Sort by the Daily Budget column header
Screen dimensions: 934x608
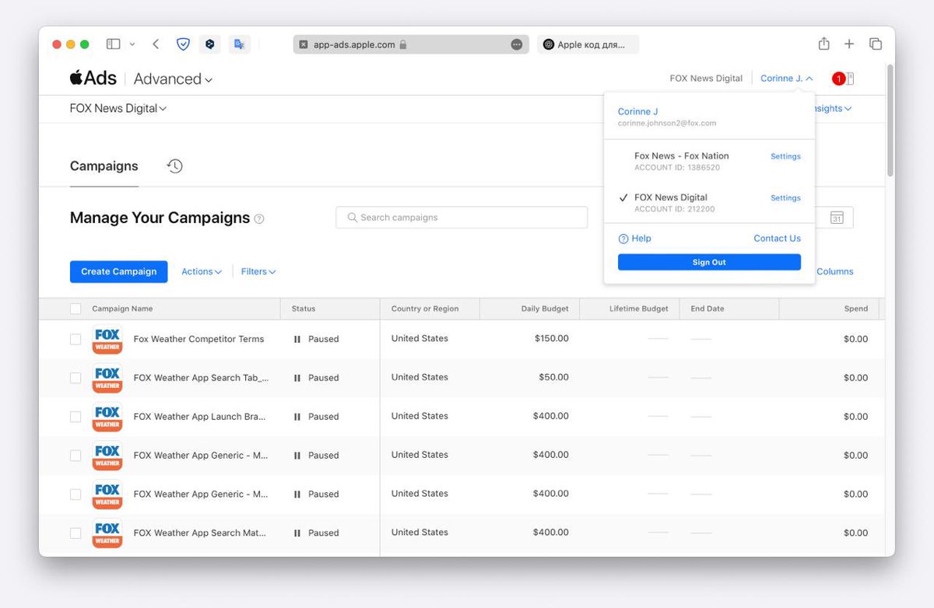[545, 309]
